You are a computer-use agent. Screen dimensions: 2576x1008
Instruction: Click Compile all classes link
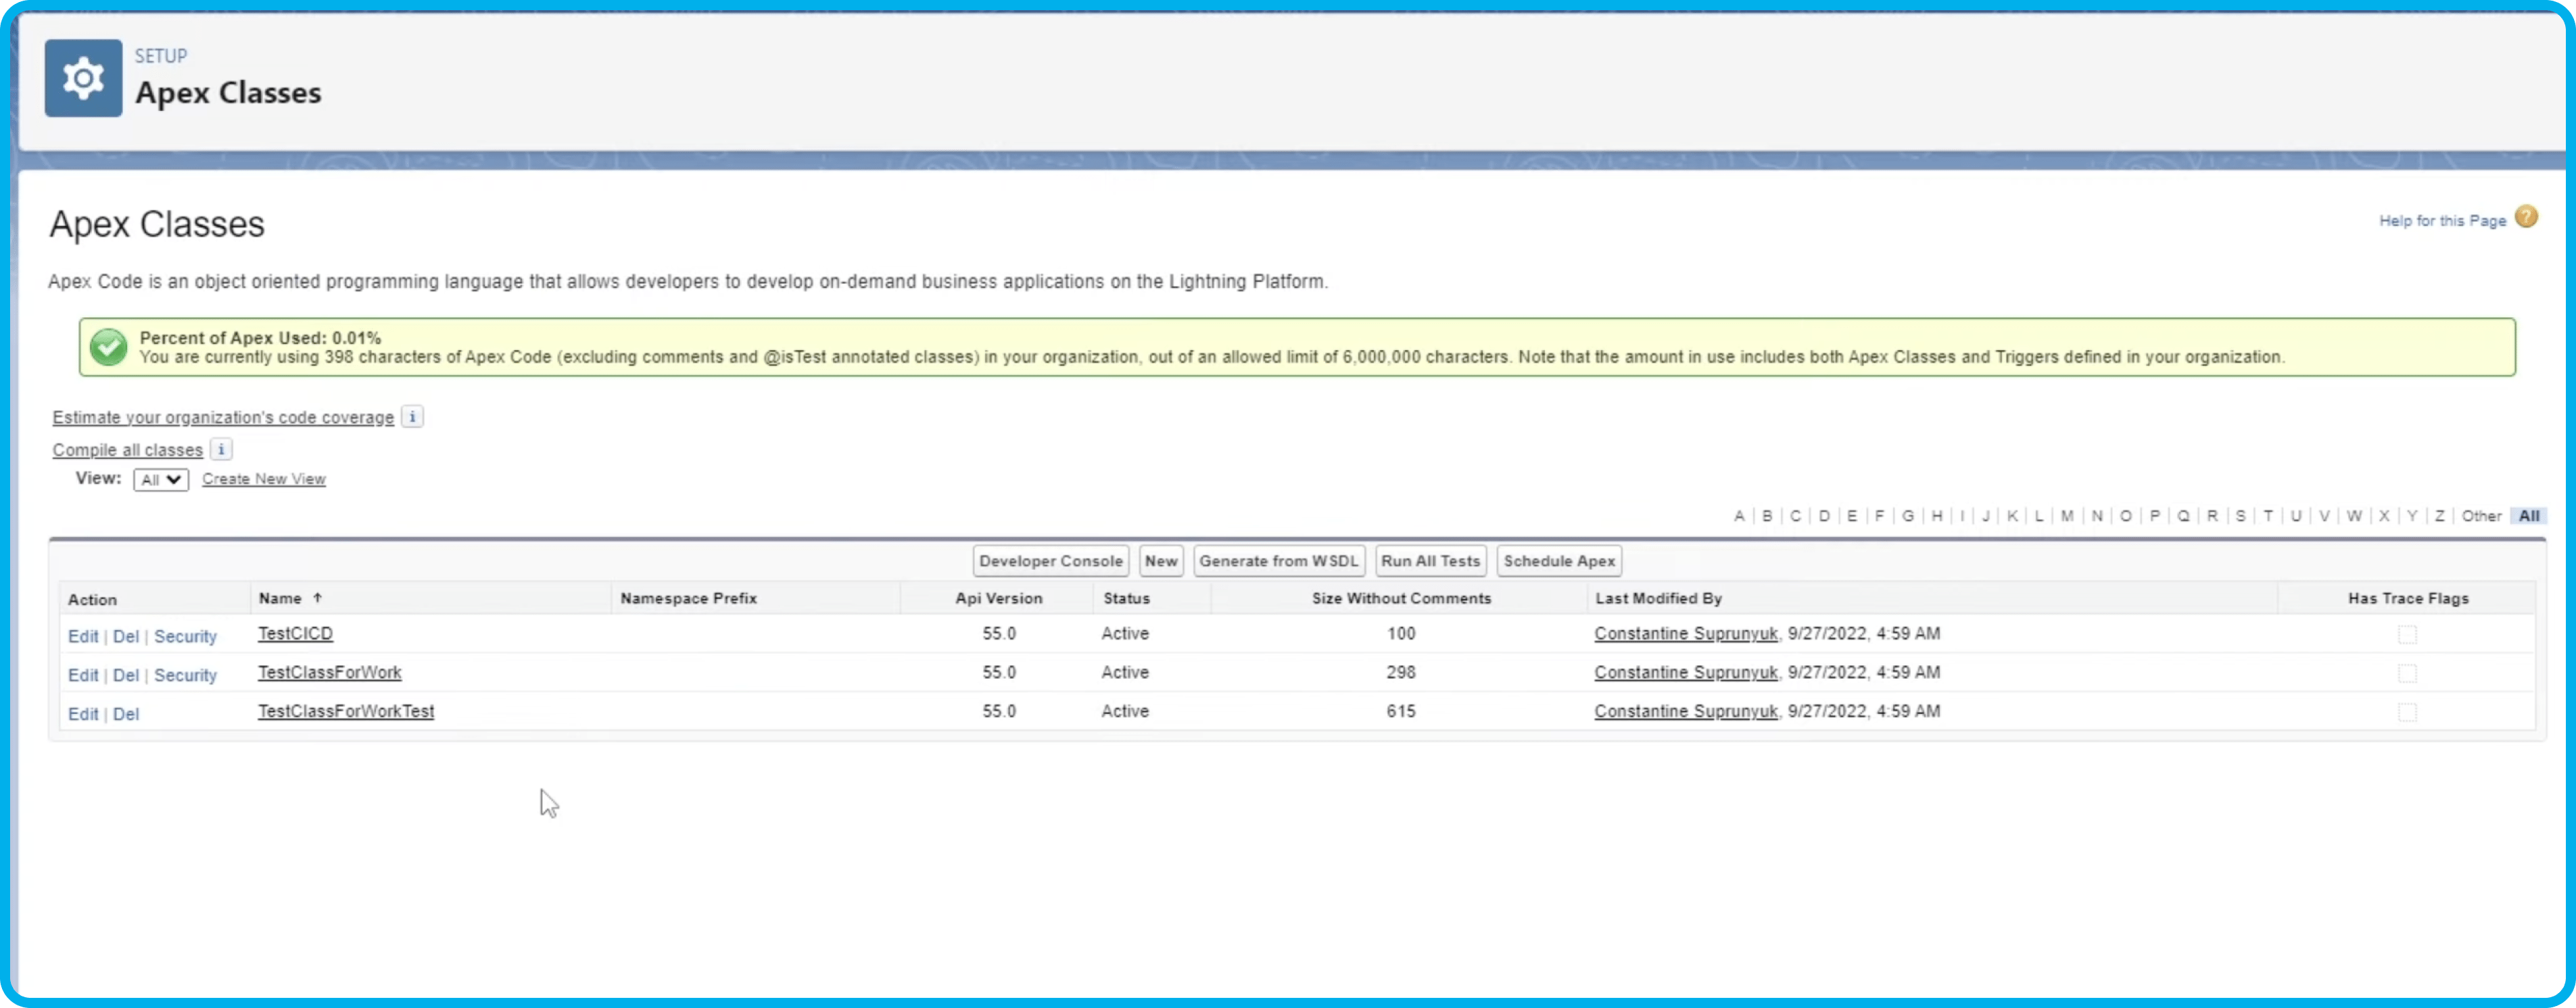128,450
